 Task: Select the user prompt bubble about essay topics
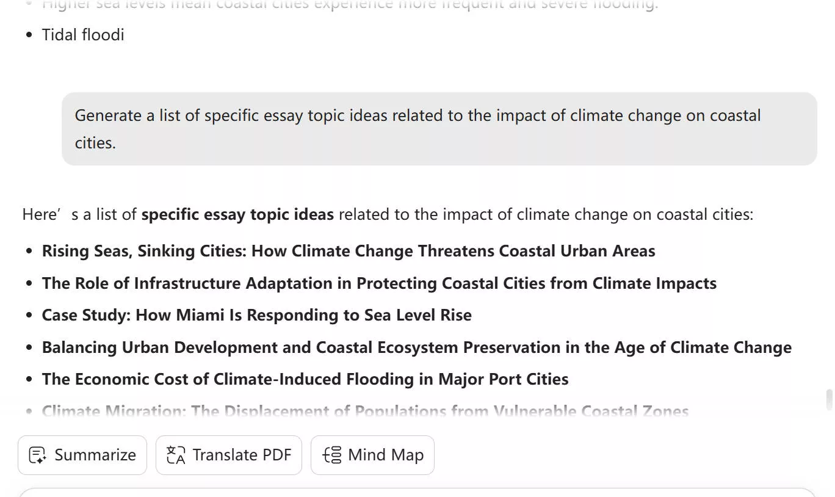tap(439, 129)
